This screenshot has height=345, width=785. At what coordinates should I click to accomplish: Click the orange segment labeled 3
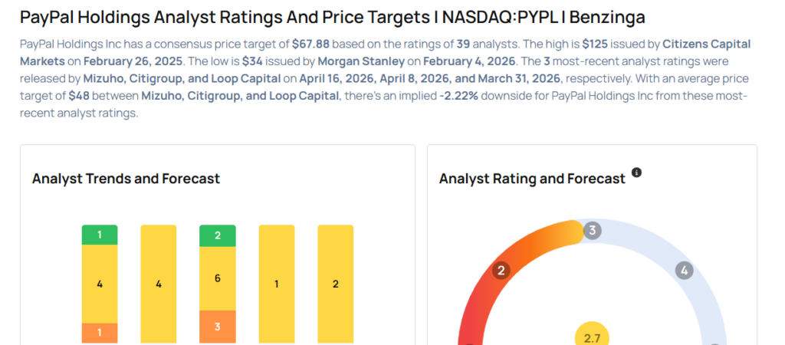coord(218,327)
